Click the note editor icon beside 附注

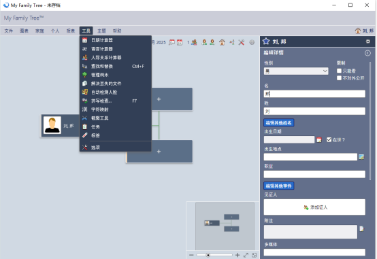361,228
